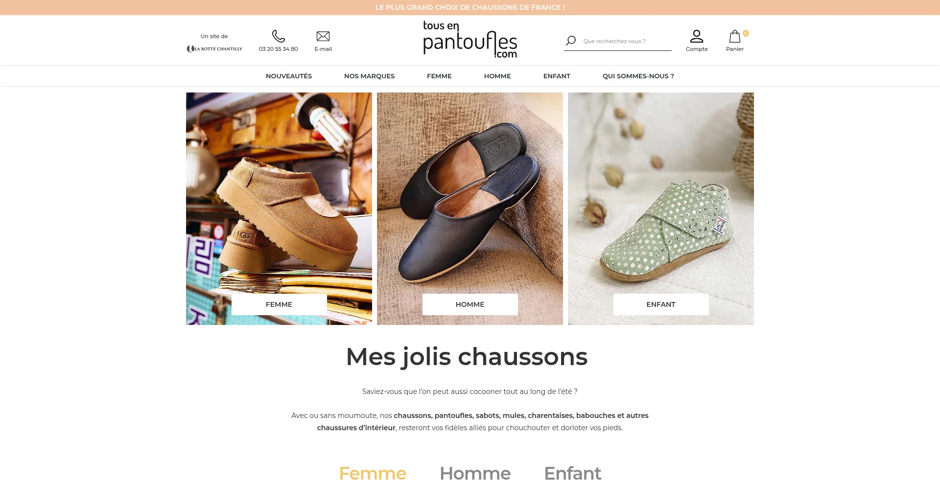Click the white HOMME button on slipper image
The image size is (940, 486).
[x=470, y=304]
